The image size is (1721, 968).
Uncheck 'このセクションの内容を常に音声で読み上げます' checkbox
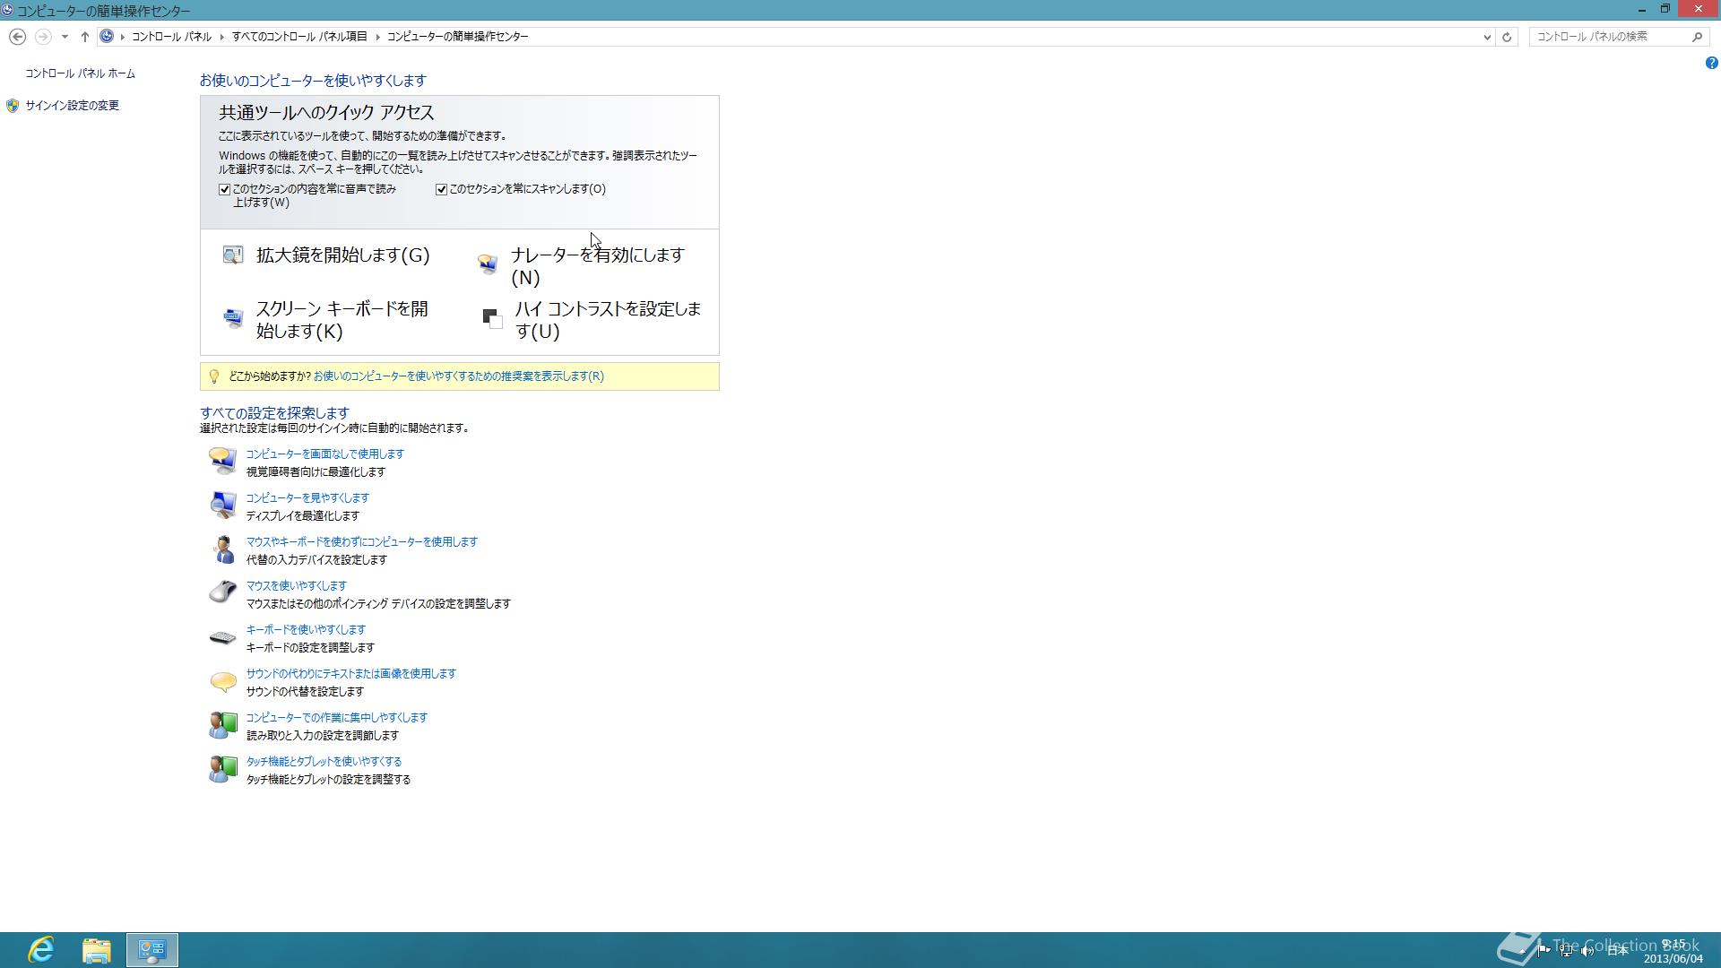click(225, 189)
